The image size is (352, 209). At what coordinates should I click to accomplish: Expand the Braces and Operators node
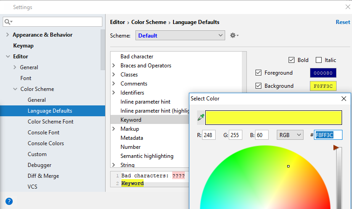coord(114,66)
